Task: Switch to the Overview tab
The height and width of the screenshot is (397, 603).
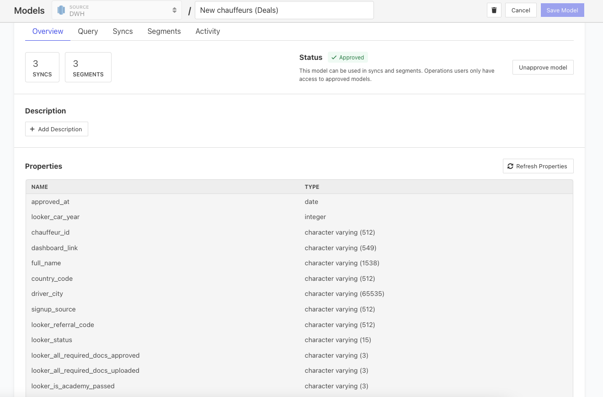Action: pyautogui.click(x=48, y=31)
